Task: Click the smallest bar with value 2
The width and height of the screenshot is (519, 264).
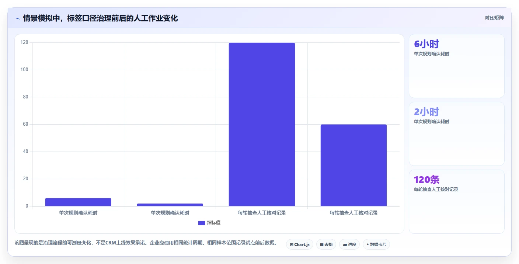Action: coord(170,205)
